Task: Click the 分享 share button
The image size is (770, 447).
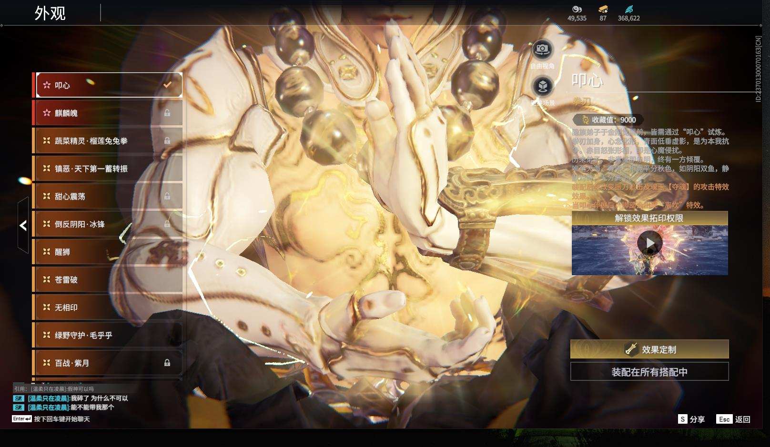Action: 692,419
